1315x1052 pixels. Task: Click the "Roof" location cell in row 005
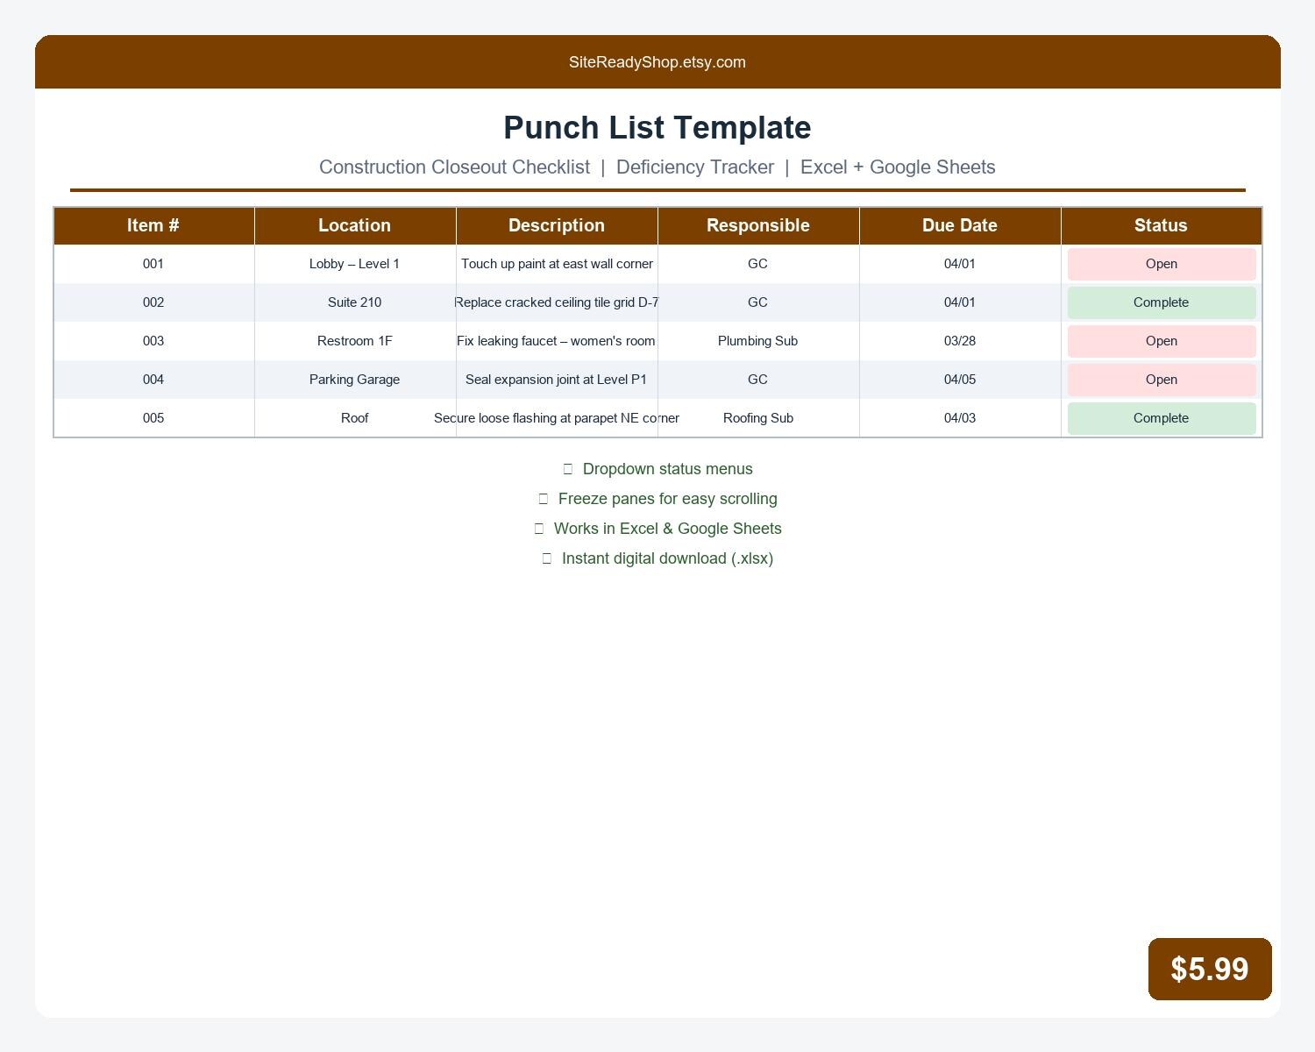[355, 418]
